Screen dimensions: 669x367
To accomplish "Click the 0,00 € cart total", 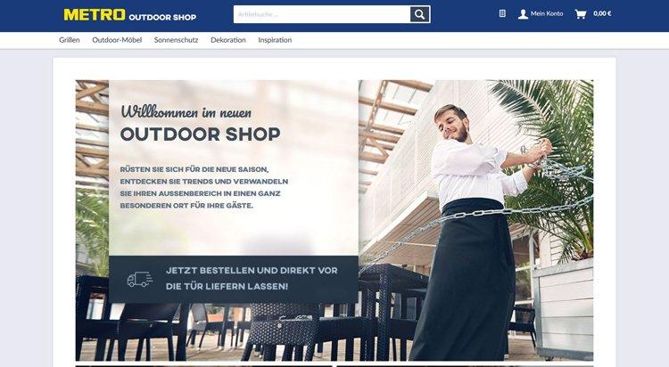I will pyautogui.click(x=602, y=13).
